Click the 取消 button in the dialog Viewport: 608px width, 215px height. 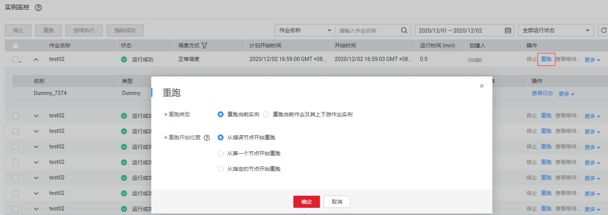point(337,202)
